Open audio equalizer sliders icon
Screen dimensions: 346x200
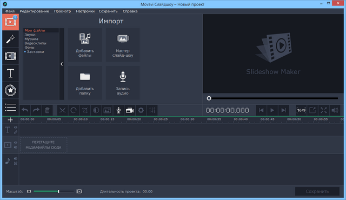[x=152, y=110]
